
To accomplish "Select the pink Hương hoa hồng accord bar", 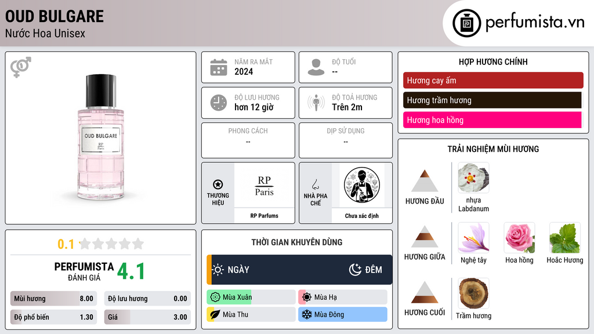I will click(492, 119).
